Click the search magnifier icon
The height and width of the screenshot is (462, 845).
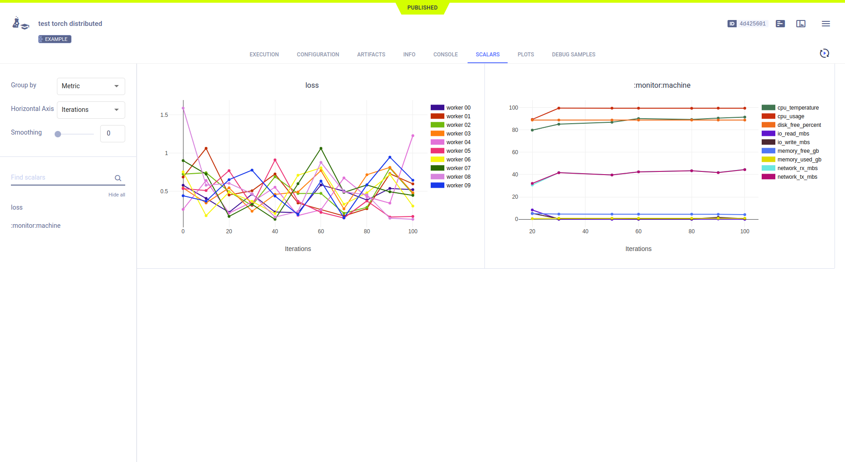tap(118, 178)
